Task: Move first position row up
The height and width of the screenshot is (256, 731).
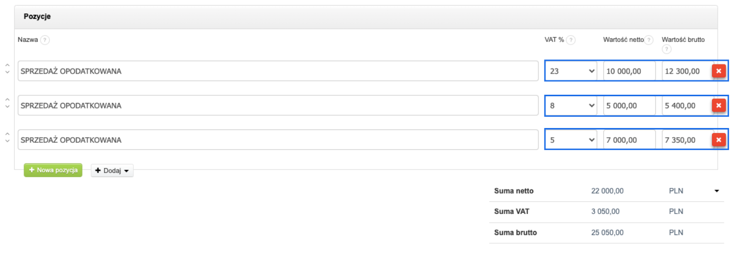Action: pos(7,66)
